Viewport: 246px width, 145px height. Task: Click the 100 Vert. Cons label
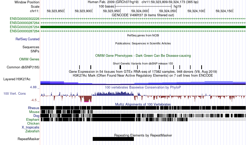15,94
